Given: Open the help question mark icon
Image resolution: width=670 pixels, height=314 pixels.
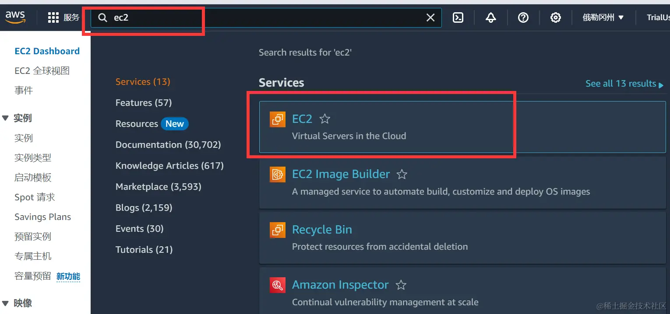Looking at the screenshot, I should [x=523, y=17].
